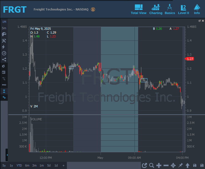Click the 09:00 AM time axis label
This screenshot has width=205, height=169.
(x=134, y=158)
